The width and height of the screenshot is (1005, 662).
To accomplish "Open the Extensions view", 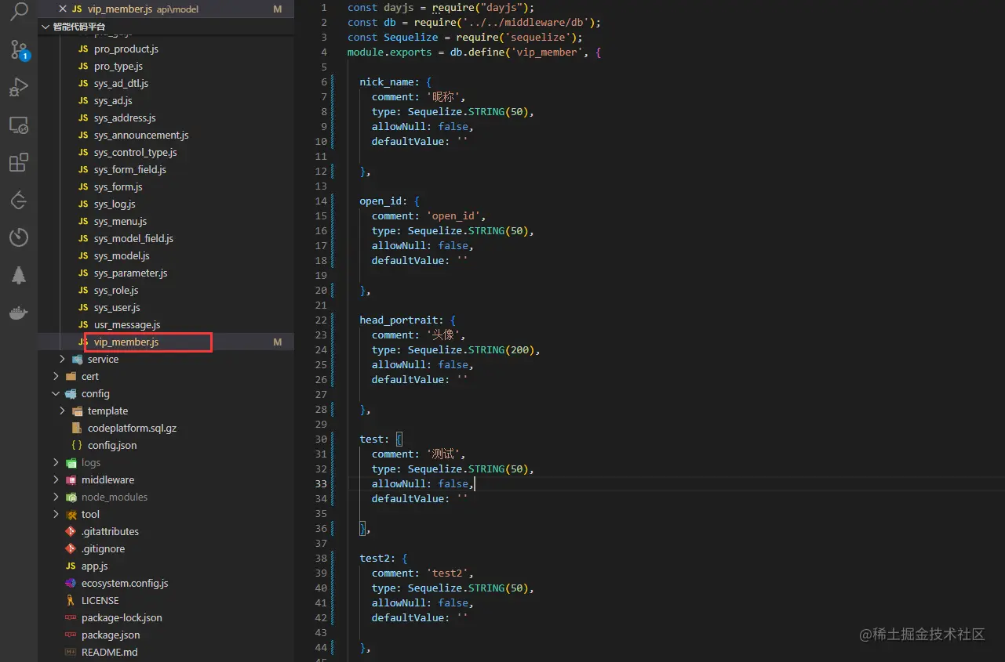I will 19,162.
